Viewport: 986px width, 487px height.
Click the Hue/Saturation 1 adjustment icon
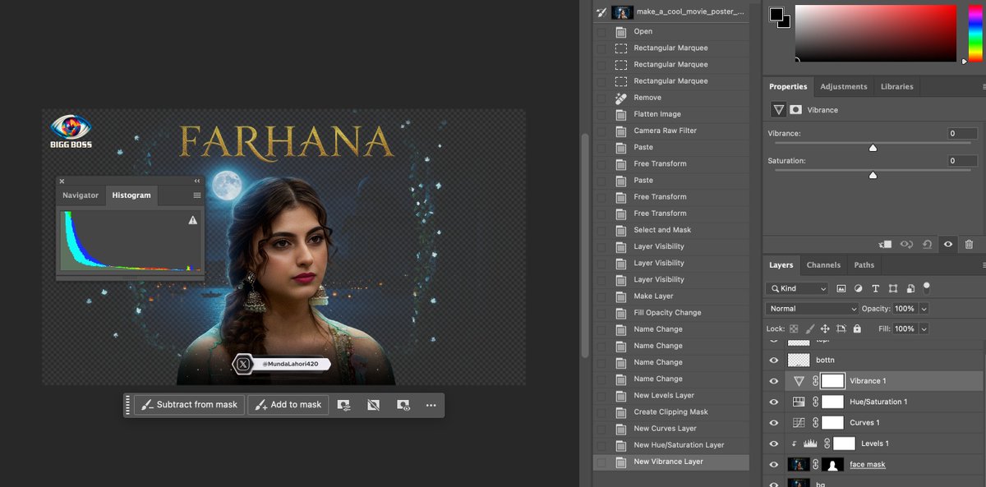tap(798, 402)
